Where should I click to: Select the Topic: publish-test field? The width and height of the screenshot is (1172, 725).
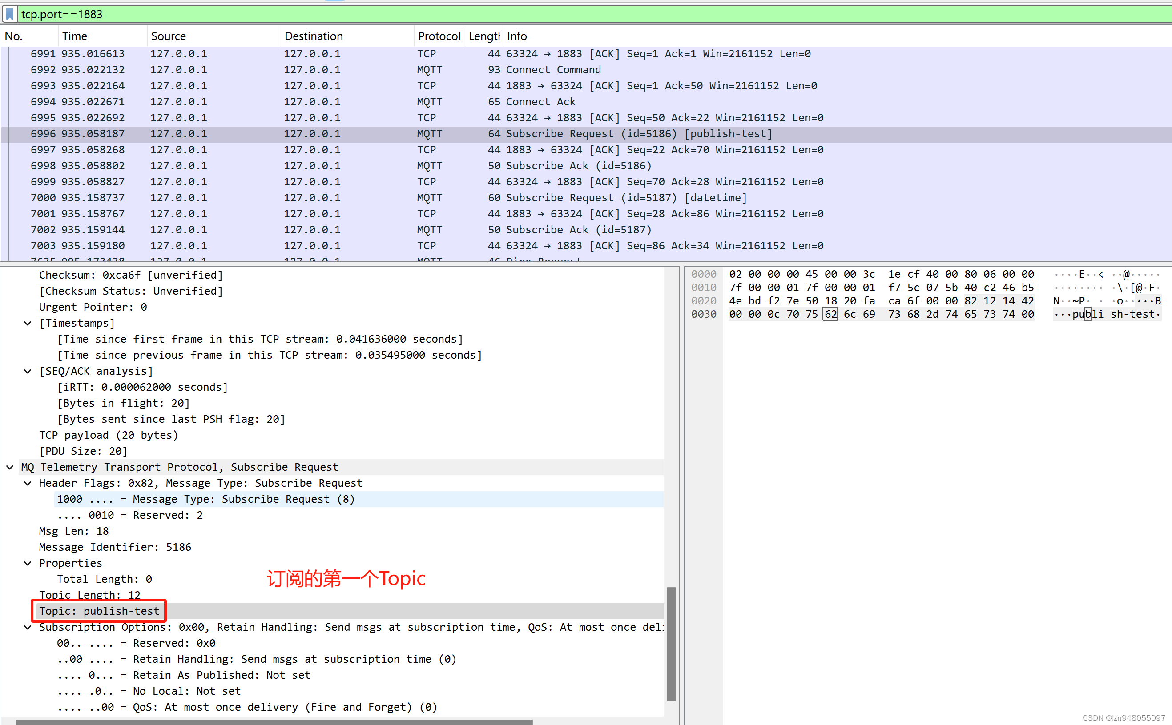(99, 611)
